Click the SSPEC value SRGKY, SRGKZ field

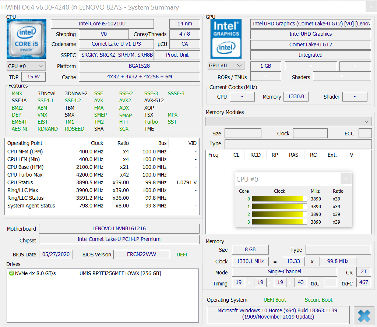tap(117, 55)
